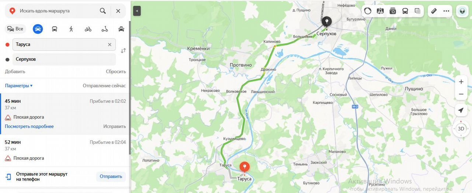Toggle the moving transport bus layer
The height and width of the screenshot is (193, 472).
pos(405,11)
